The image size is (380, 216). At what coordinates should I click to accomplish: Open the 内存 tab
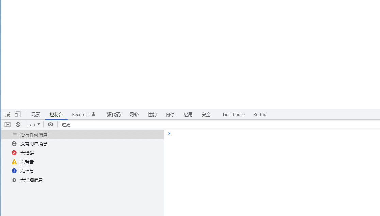coord(170,115)
